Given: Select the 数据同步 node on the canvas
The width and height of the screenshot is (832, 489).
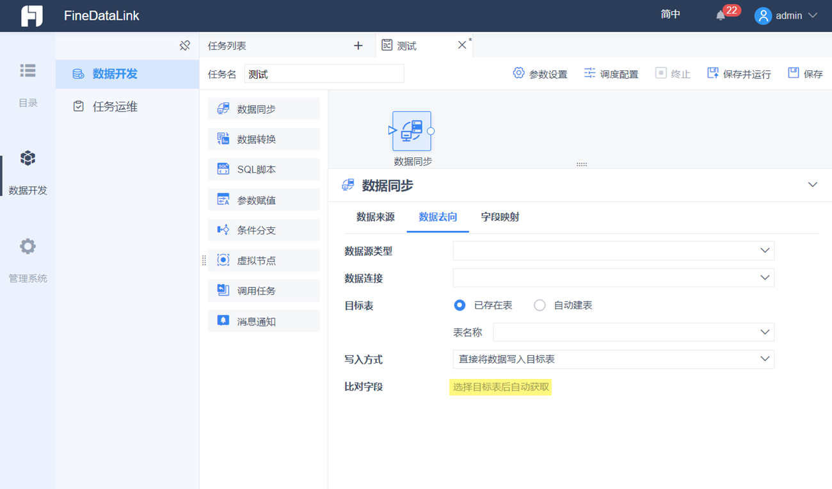Looking at the screenshot, I should tap(412, 131).
